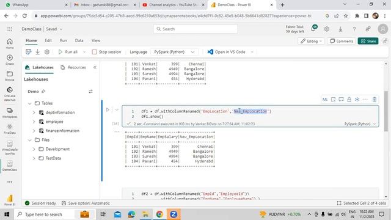Collapse the Tables tree node
Viewport: 391px width, 220px height.
(30, 103)
